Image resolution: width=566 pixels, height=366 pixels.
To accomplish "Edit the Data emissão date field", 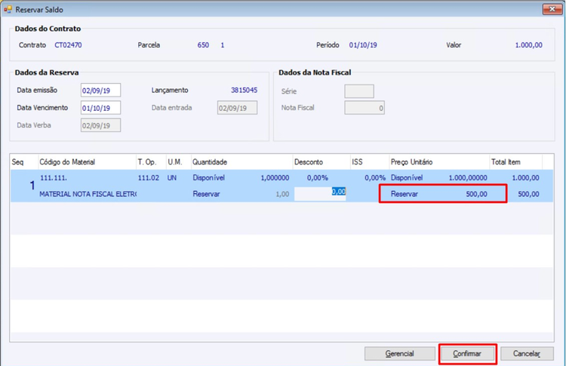I will pos(100,91).
